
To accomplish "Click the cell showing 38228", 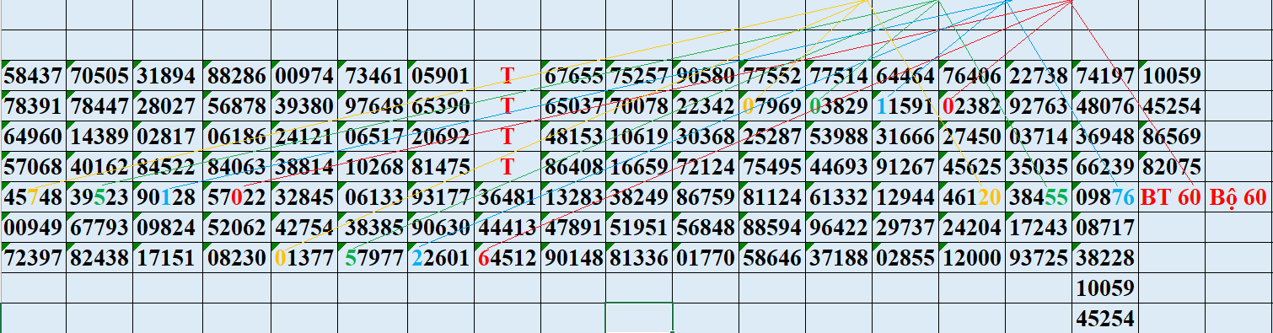I will [x=1105, y=257].
